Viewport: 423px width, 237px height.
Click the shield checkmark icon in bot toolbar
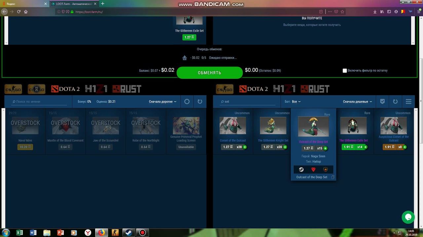pos(382,102)
